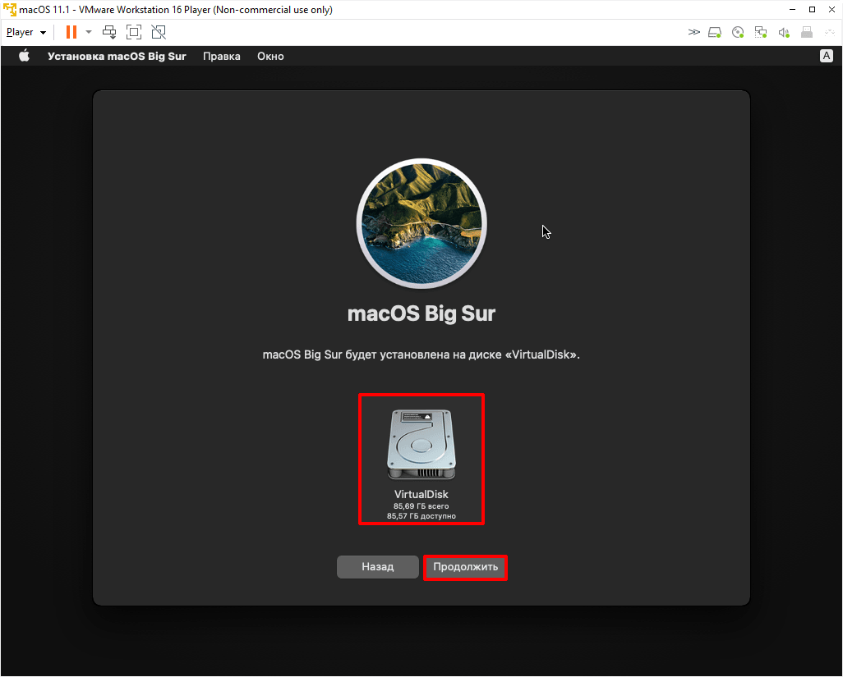The width and height of the screenshot is (843, 677).
Task: Click the Назад button
Action: point(377,567)
